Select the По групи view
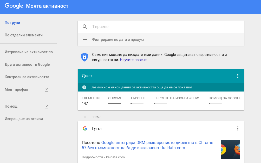261x163 pixels. (x=12, y=23)
